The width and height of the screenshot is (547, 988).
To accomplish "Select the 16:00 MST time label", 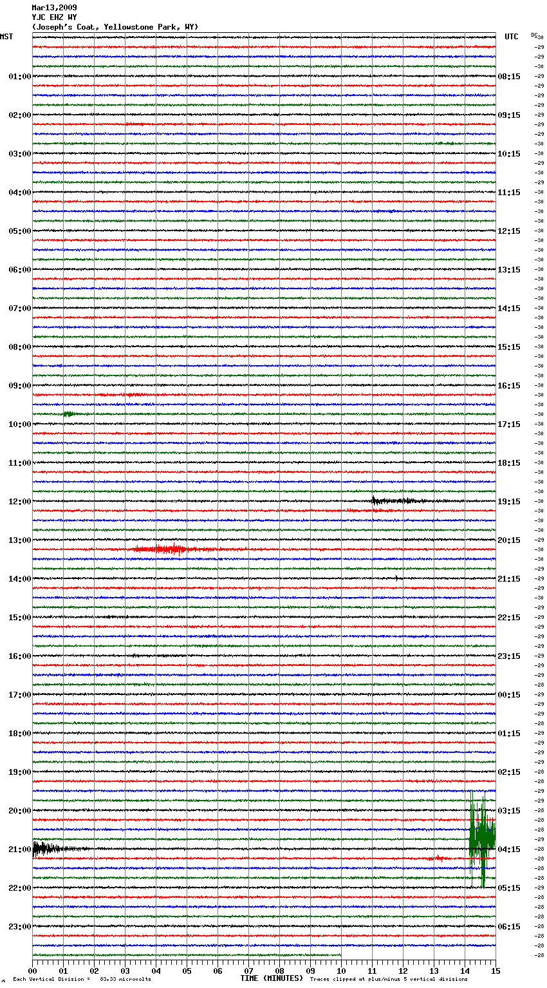I will 20,656.
